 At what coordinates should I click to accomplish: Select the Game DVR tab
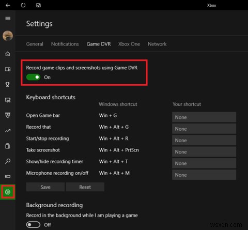click(99, 44)
